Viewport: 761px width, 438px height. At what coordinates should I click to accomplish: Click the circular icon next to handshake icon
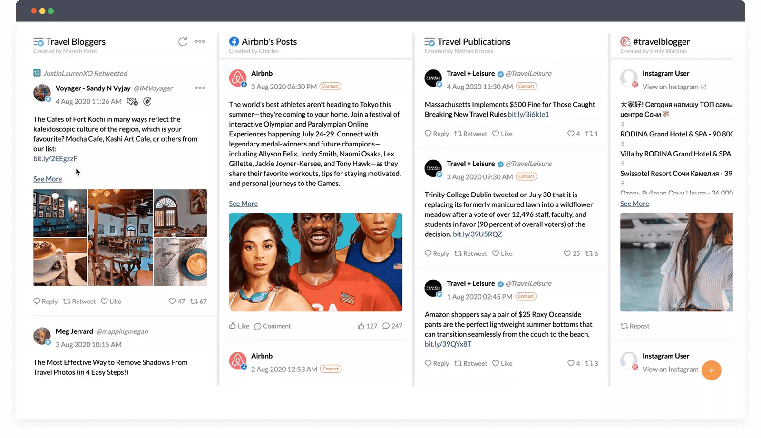pos(147,101)
